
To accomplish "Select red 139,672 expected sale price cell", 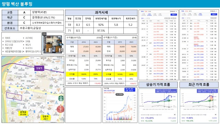I will pos(131,83).
